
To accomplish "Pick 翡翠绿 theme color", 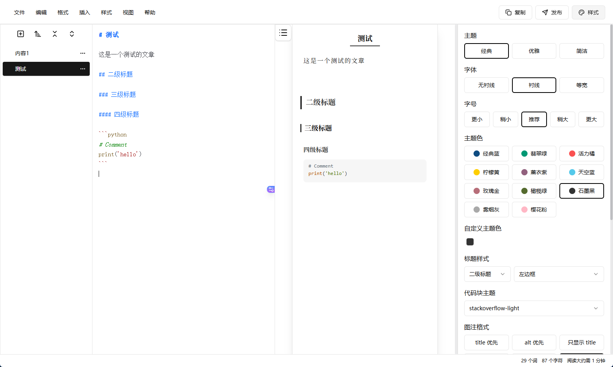I will (534, 154).
